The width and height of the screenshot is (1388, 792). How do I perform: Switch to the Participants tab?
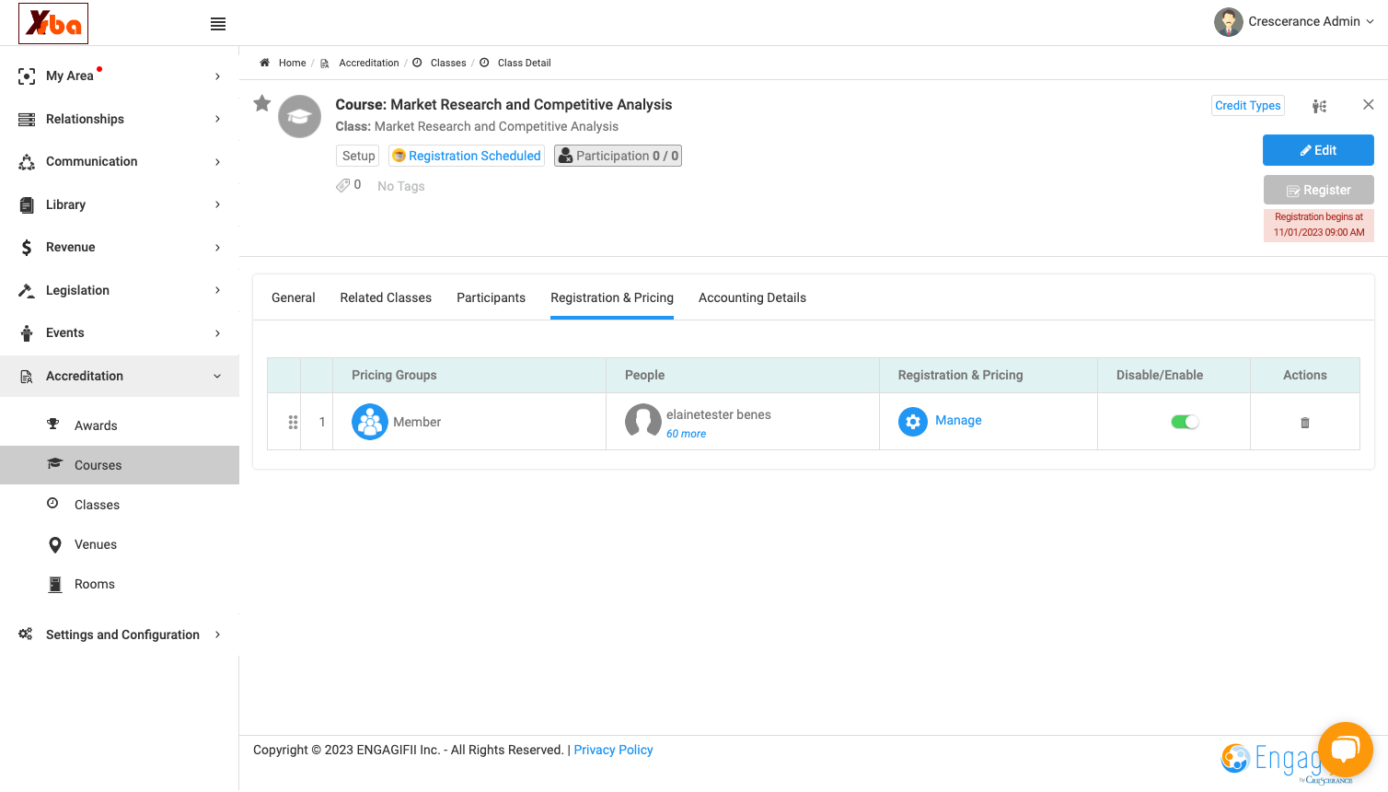point(492,297)
